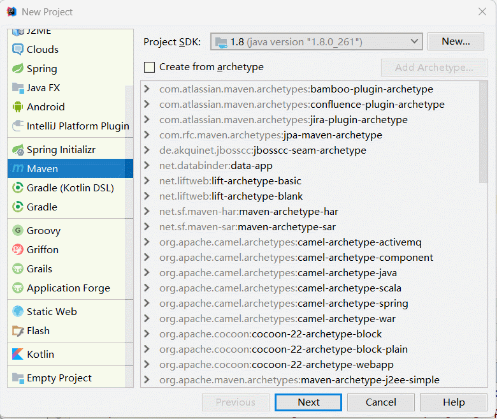
Task: Select Static Web project type
Action: (66, 311)
